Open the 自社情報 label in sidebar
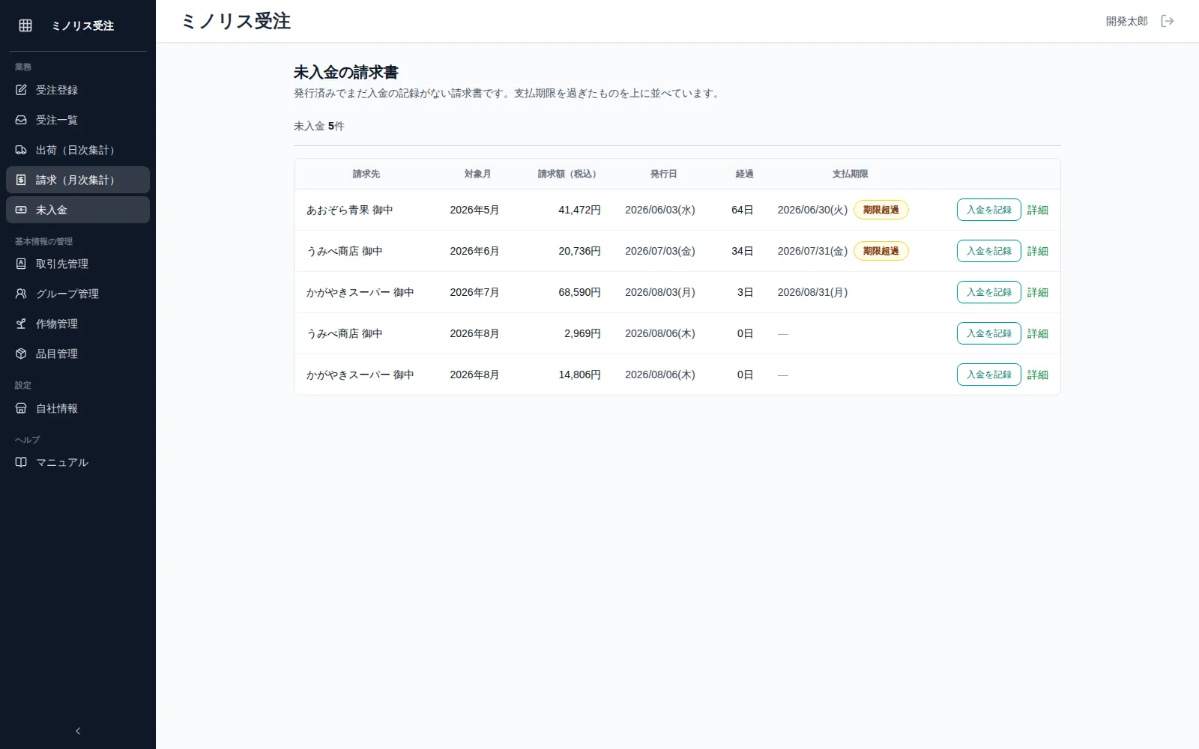1199x749 pixels. click(x=57, y=408)
